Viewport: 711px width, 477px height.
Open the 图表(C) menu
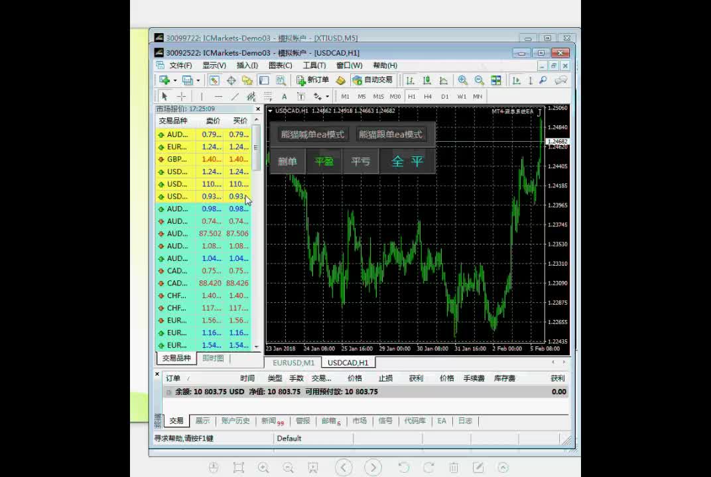click(x=281, y=65)
